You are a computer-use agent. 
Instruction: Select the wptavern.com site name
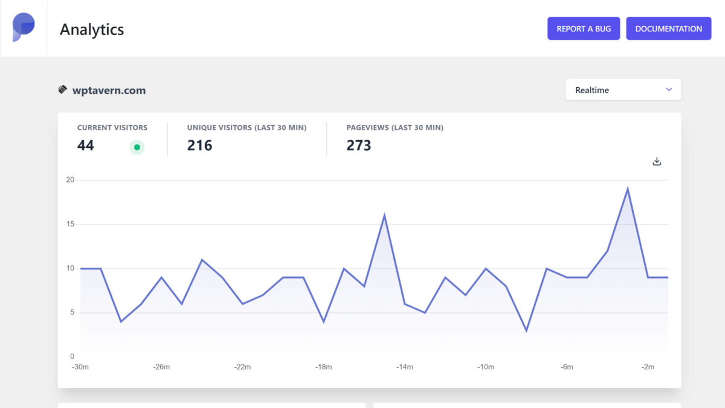tap(109, 91)
